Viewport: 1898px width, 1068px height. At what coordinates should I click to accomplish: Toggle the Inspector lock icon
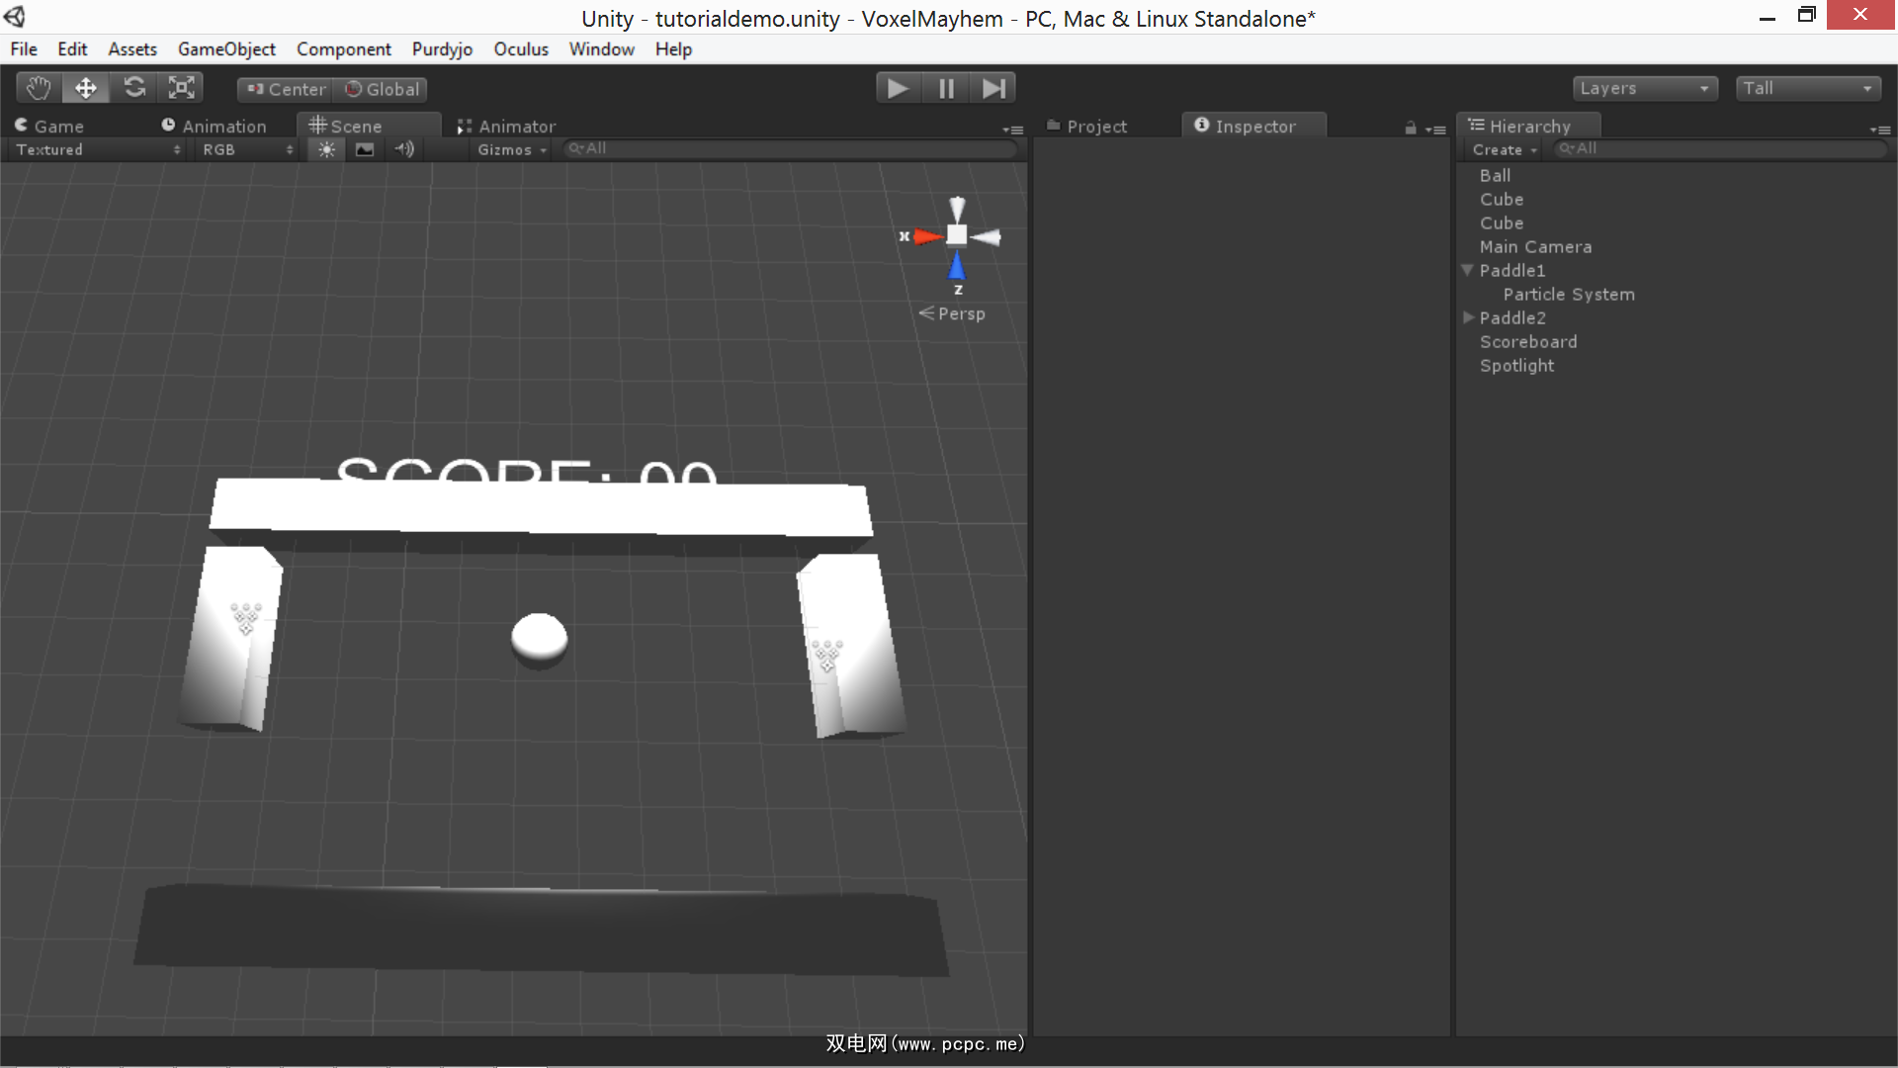point(1411,128)
